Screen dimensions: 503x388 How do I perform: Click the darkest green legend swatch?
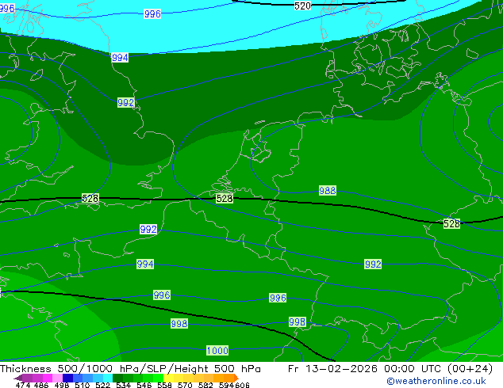pyautogui.click(x=117, y=378)
